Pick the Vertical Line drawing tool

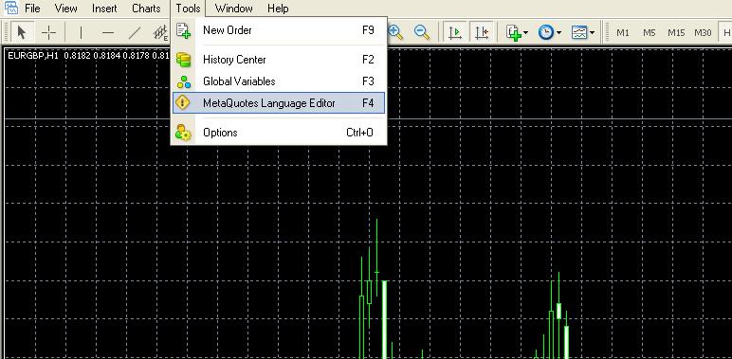pyautogui.click(x=81, y=32)
